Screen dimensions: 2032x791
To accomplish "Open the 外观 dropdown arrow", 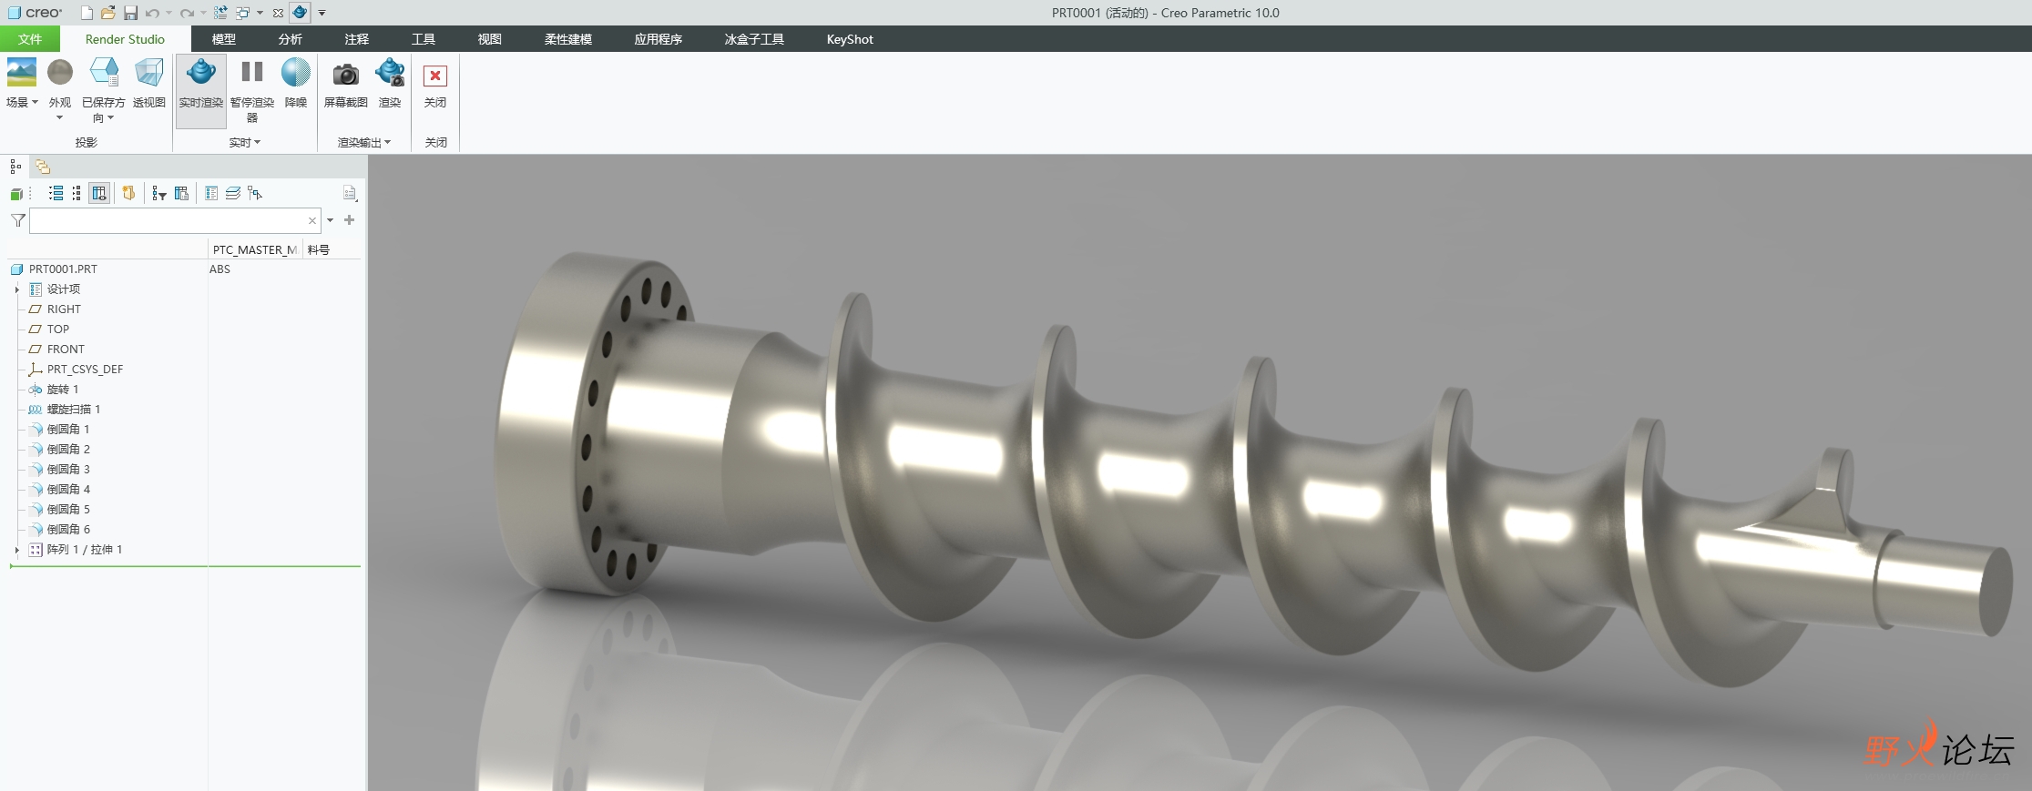I will pos(60,117).
